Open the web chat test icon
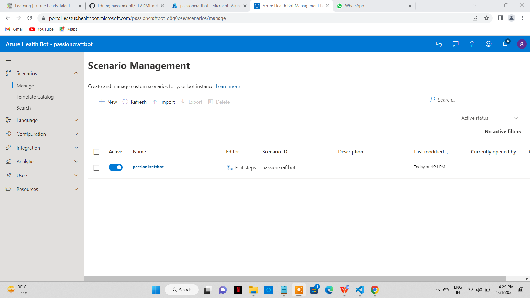530x298 pixels. point(439,44)
